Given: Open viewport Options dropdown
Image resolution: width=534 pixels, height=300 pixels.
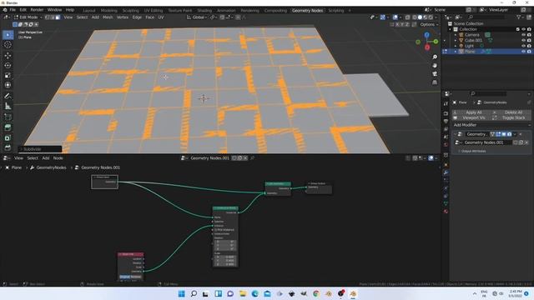Looking at the screenshot, I should (429, 24).
